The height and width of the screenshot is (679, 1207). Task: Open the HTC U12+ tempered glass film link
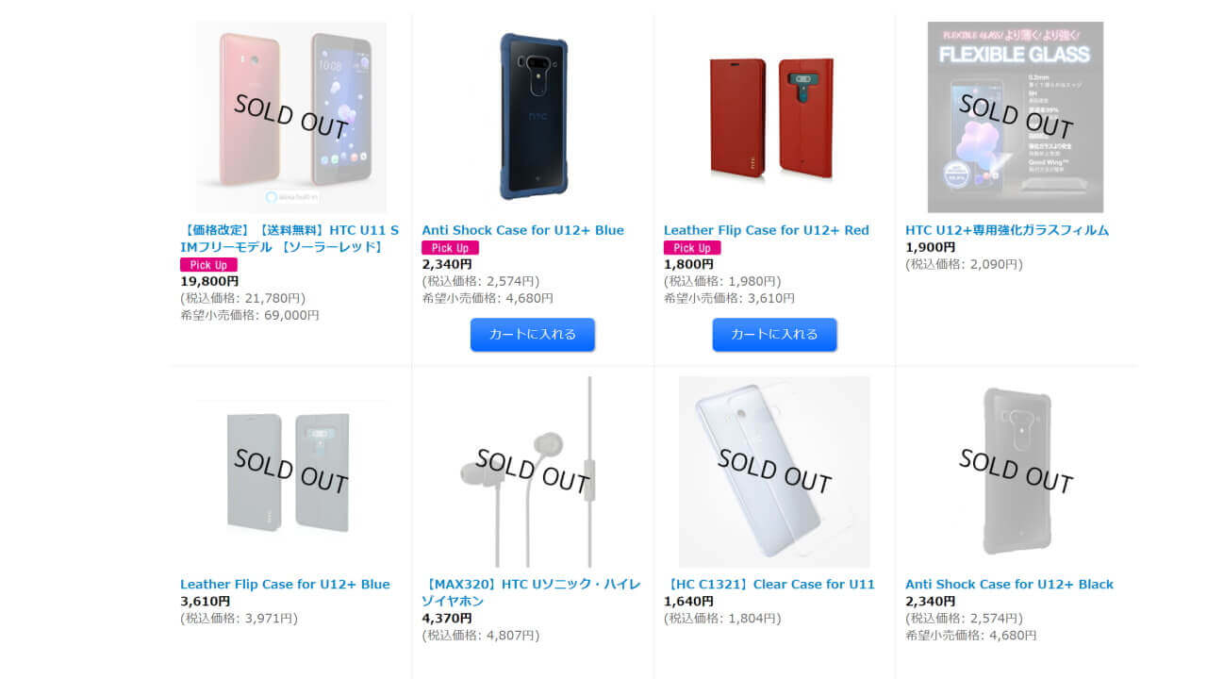pyautogui.click(x=1007, y=230)
